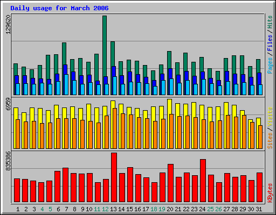This screenshot has width=276, height=215.
Task: Click the day 31 label on the x-axis
Action: point(259,209)
